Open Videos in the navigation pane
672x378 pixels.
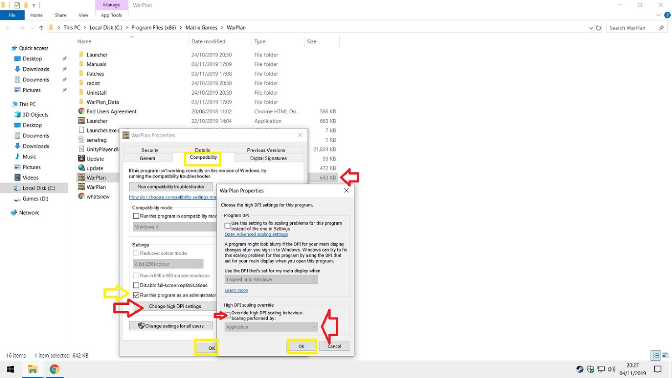tap(31, 177)
